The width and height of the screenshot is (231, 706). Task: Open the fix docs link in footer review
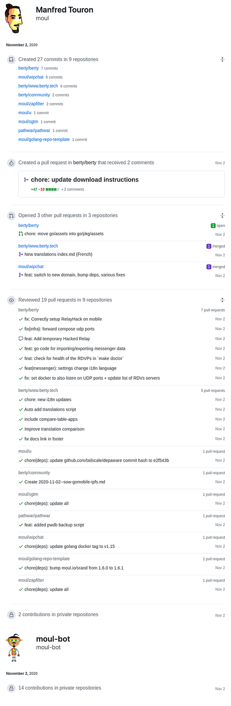point(44,439)
